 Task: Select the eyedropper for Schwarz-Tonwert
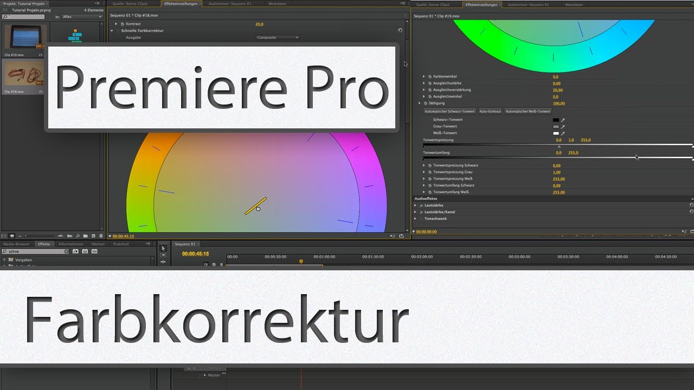pos(563,120)
